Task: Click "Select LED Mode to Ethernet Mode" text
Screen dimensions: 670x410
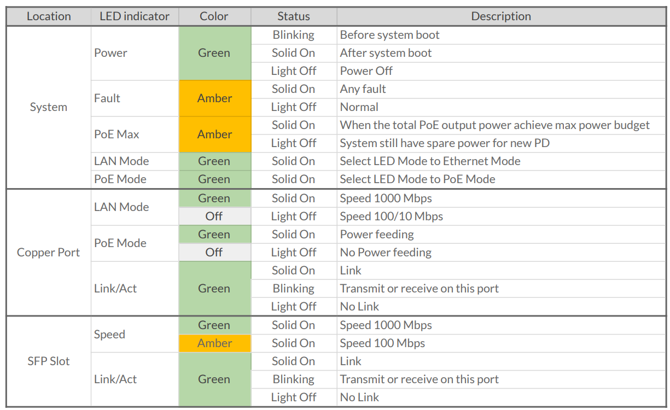Action: pyautogui.click(x=430, y=161)
